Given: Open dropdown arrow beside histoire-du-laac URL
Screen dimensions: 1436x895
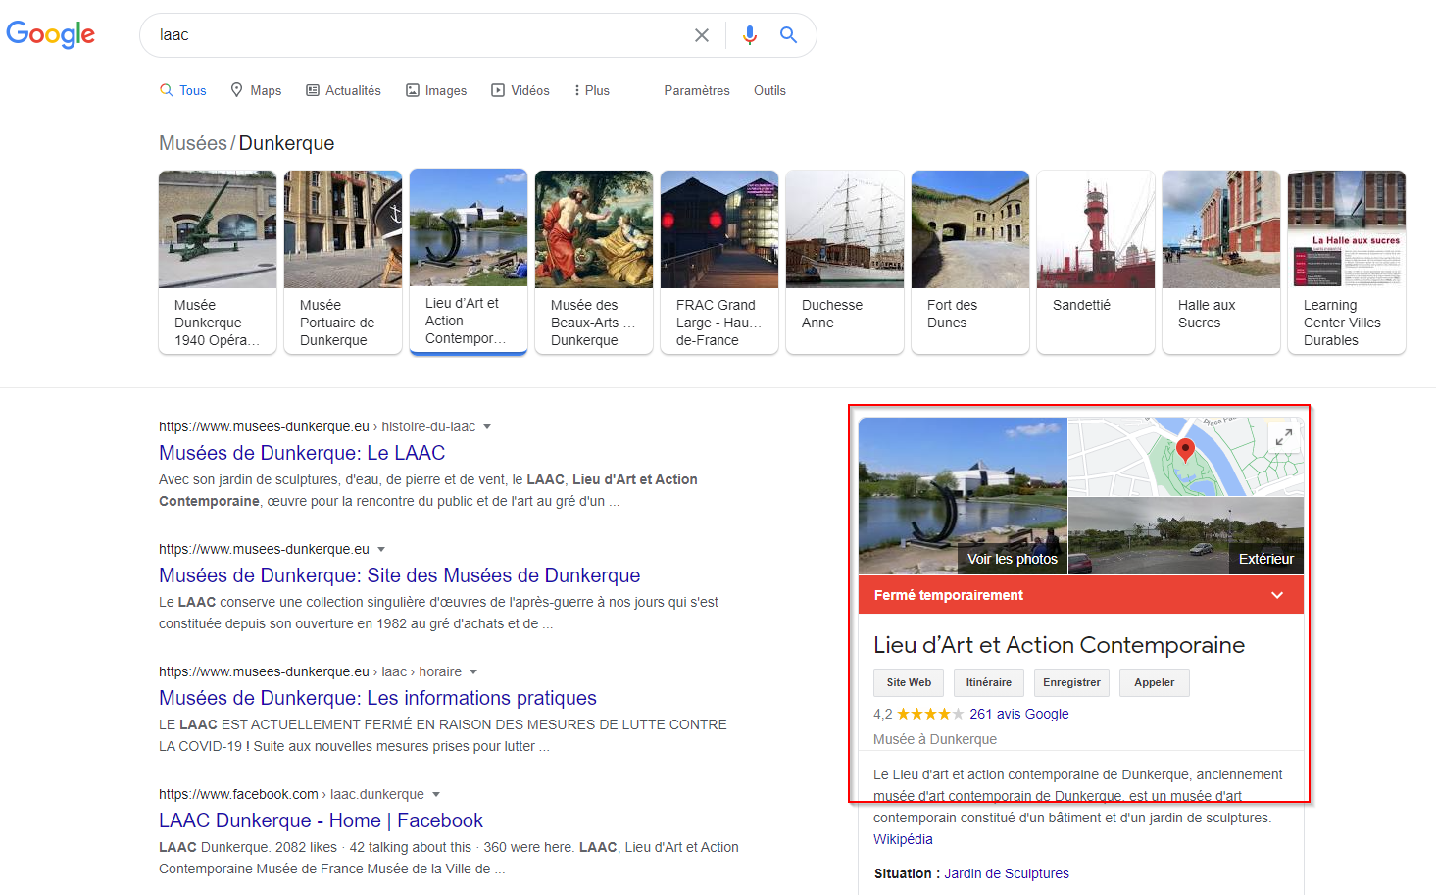Looking at the screenshot, I should pos(487,427).
